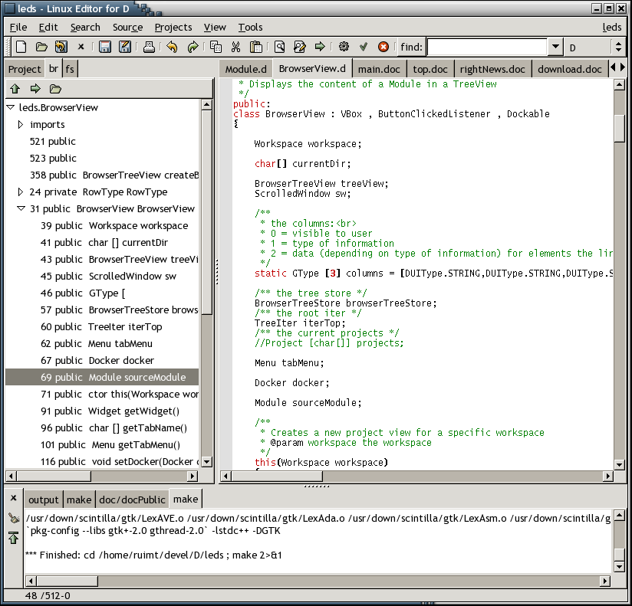Image resolution: width=632 pixels, height=606 pixels.
Task: Switch to the Module.d tab
Action: tap(246, 69)
